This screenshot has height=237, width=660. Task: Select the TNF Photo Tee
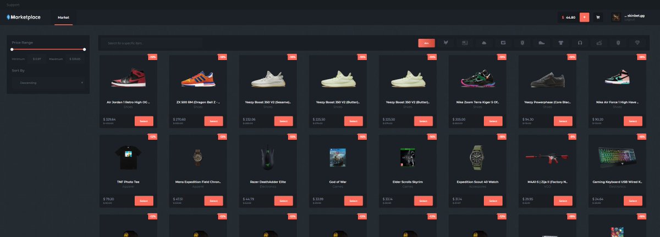(144, 201)
